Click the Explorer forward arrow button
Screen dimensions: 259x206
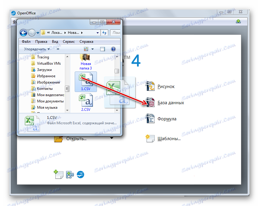tap(32, 33)
